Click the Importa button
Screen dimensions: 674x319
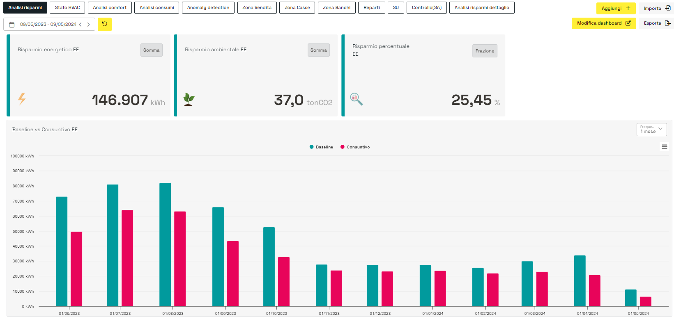(656, 8)
